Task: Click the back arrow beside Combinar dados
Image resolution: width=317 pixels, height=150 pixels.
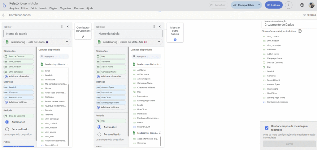Action: [x=4, y=15]
